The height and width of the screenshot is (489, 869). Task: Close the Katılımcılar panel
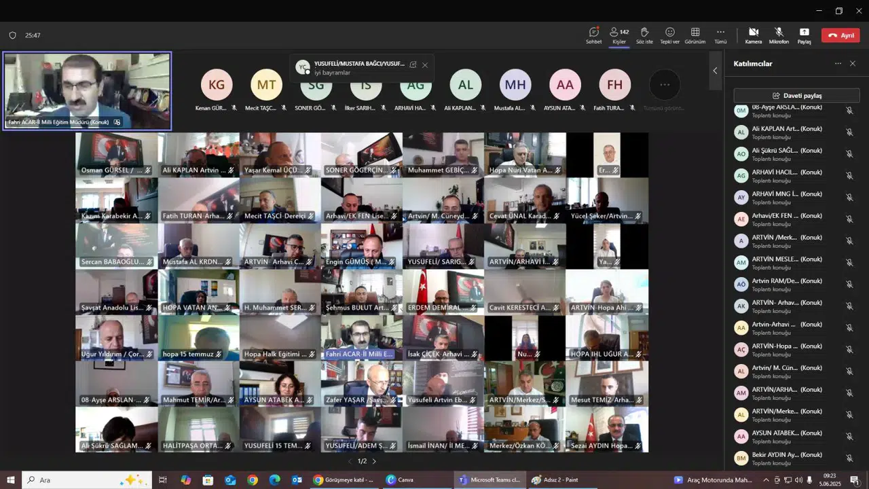point(853,63)
